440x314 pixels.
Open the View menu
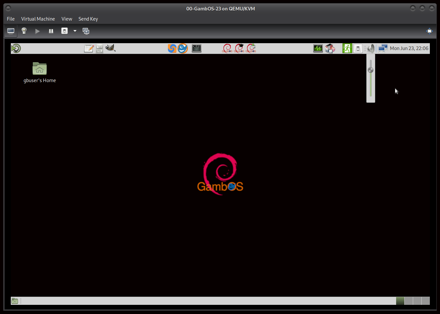[67, 19]
